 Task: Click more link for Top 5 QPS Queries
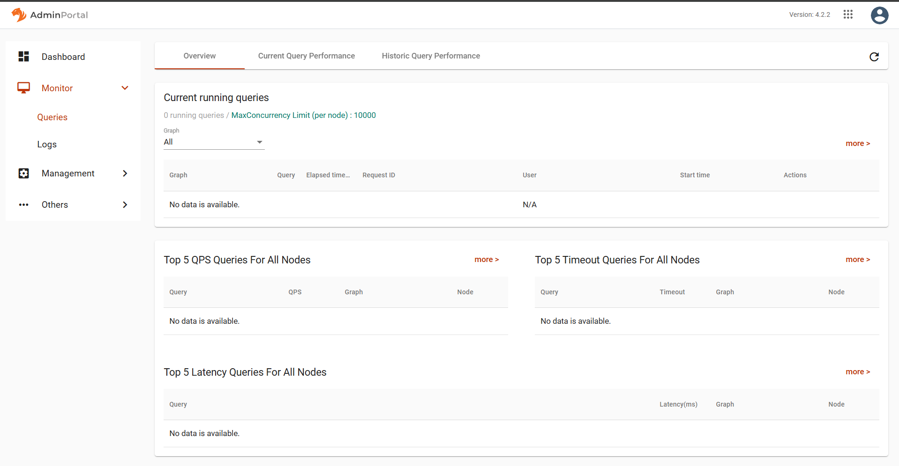[x=487, y=260]
